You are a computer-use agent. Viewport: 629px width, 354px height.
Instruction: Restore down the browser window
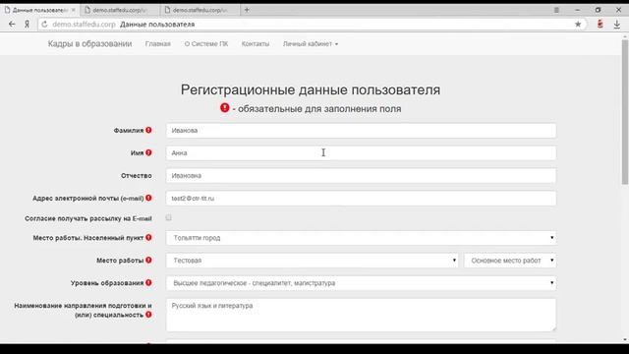tap(598, 10)
